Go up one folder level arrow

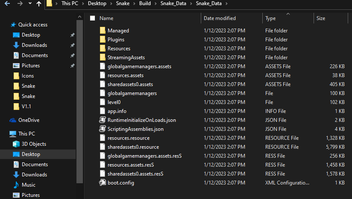[x=39, y=3]
